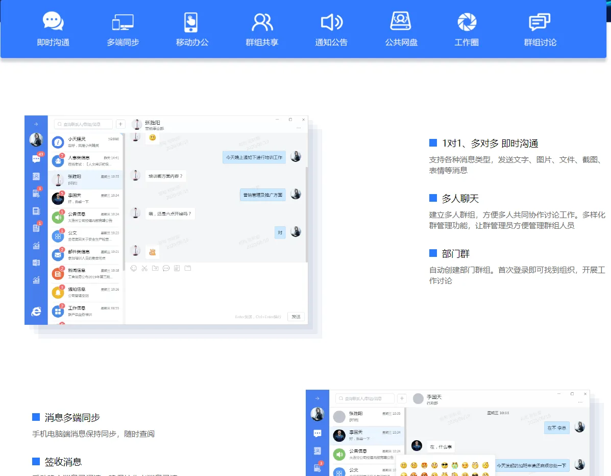Click the 通知公告 speaker icon

coord(331,23)
